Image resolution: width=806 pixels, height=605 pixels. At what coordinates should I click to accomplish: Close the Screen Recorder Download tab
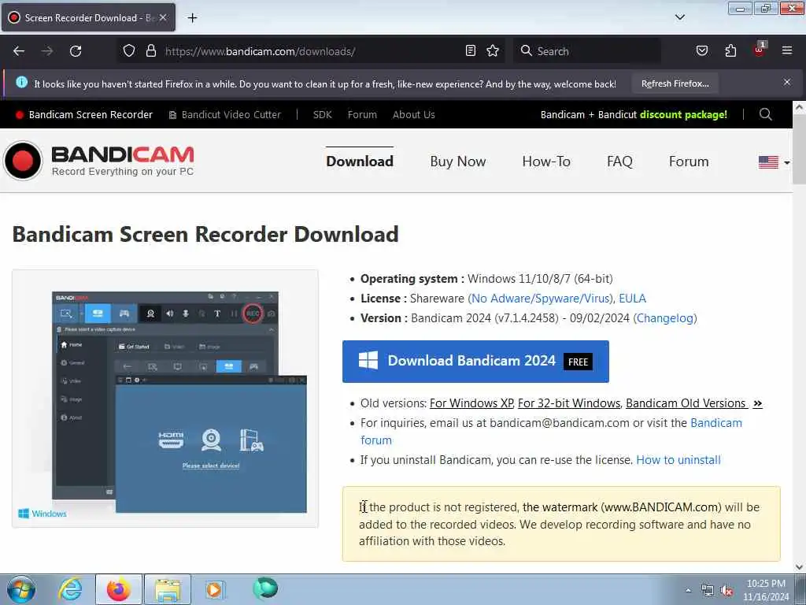(x=163, y=17)
